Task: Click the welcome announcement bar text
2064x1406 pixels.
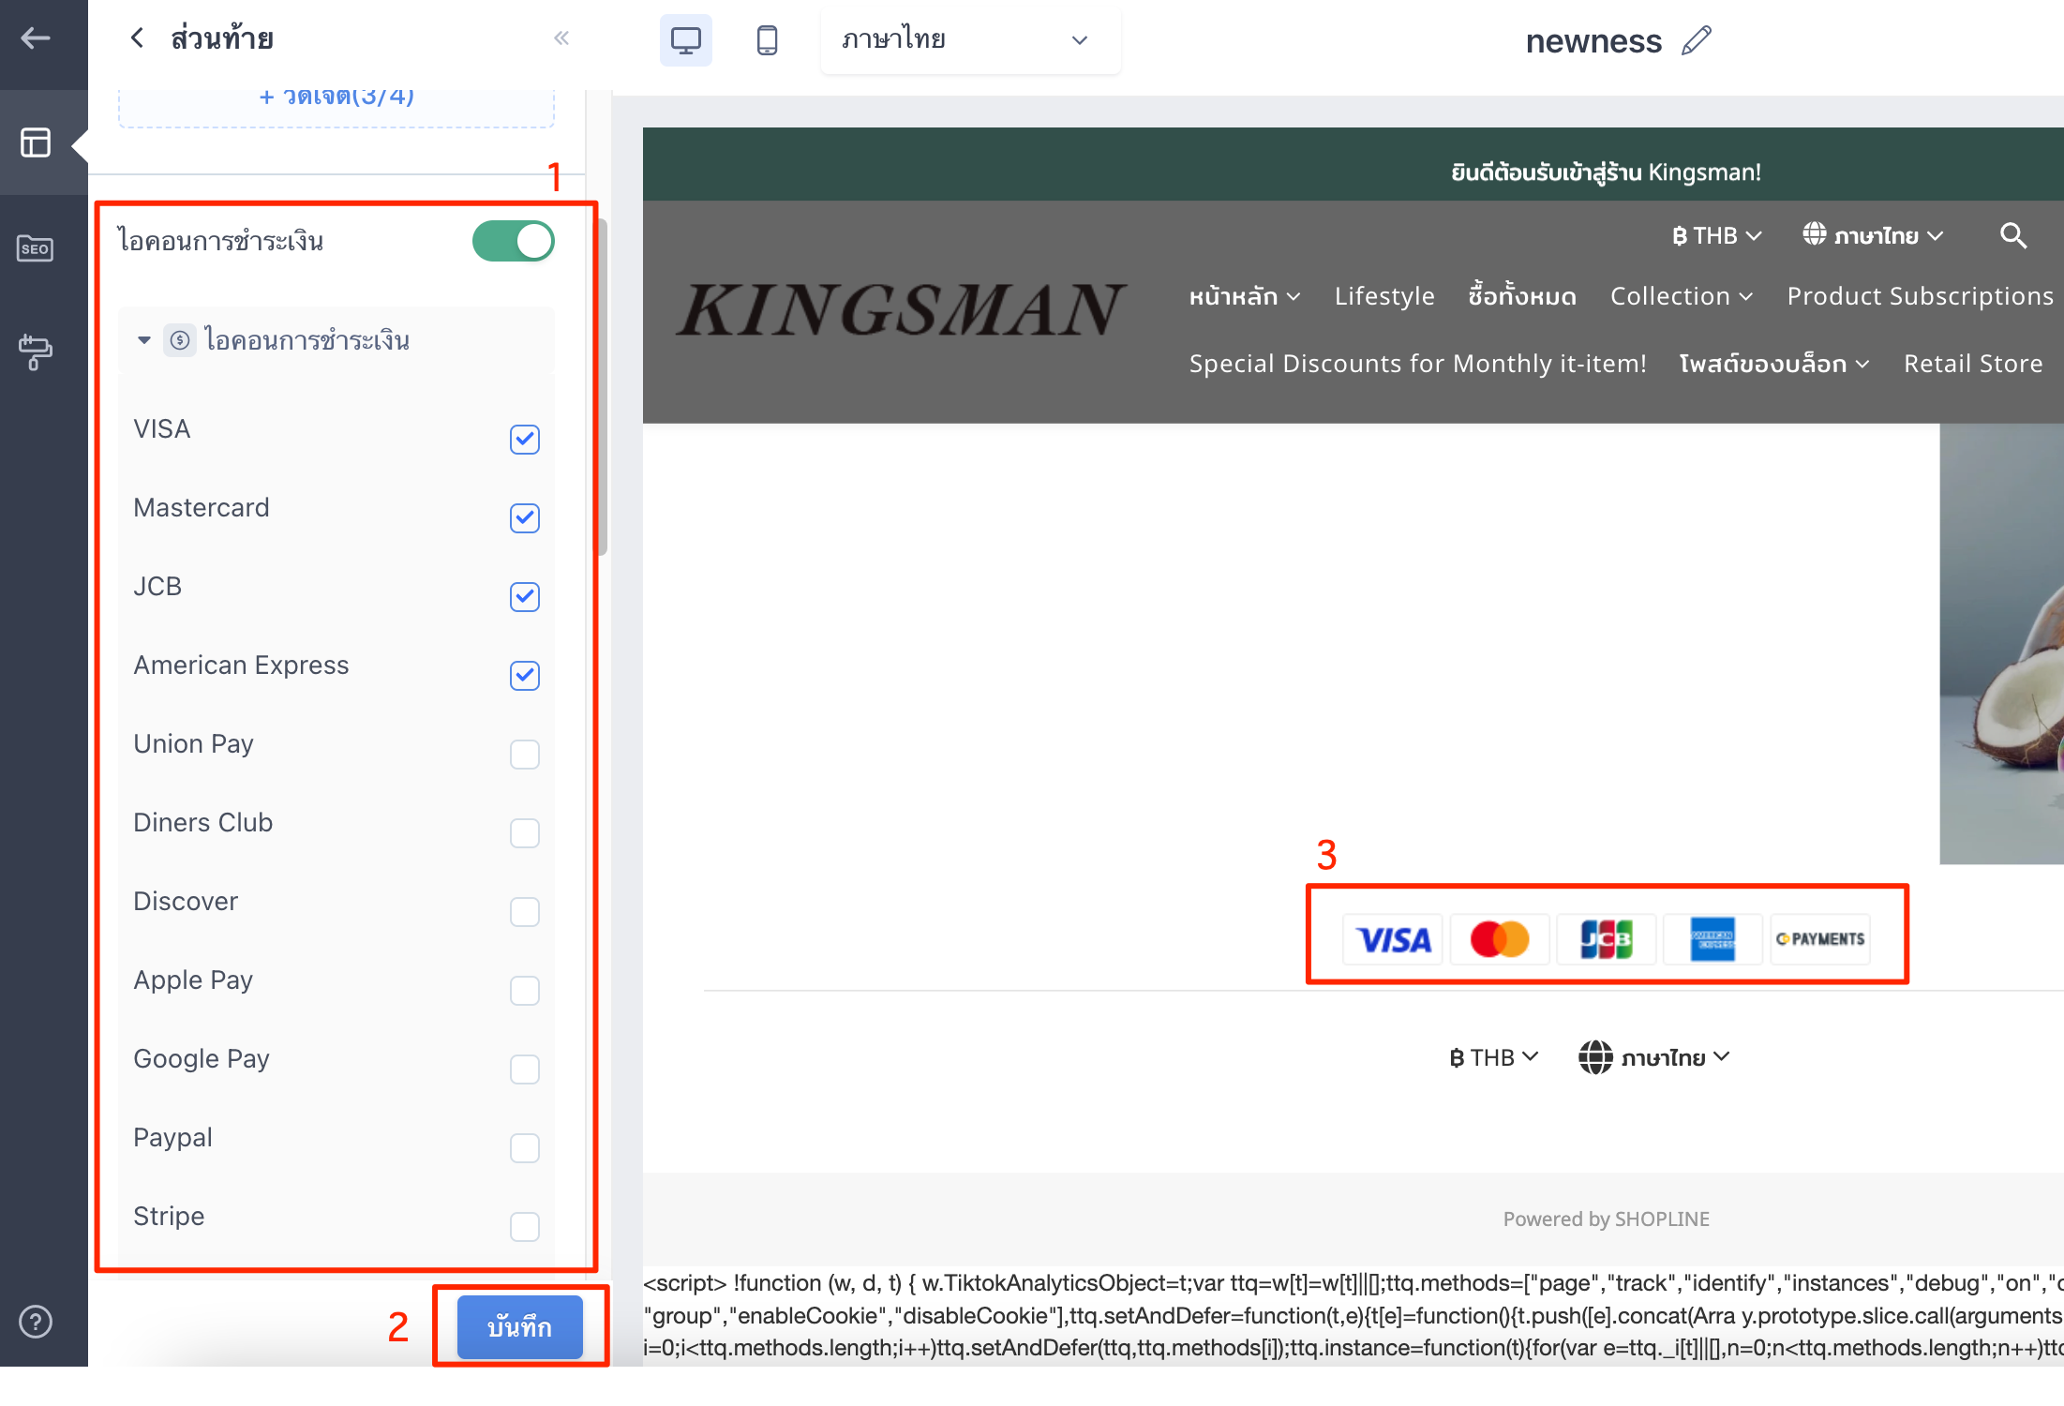Action: tap(1607, 172)
